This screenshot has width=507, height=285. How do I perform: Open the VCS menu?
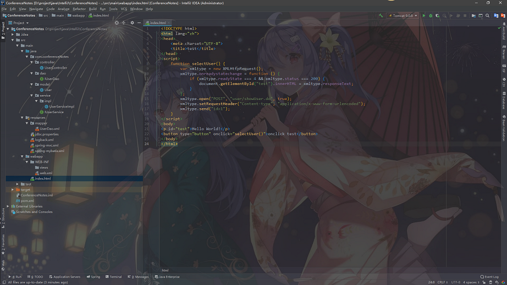tap(124, 9)
